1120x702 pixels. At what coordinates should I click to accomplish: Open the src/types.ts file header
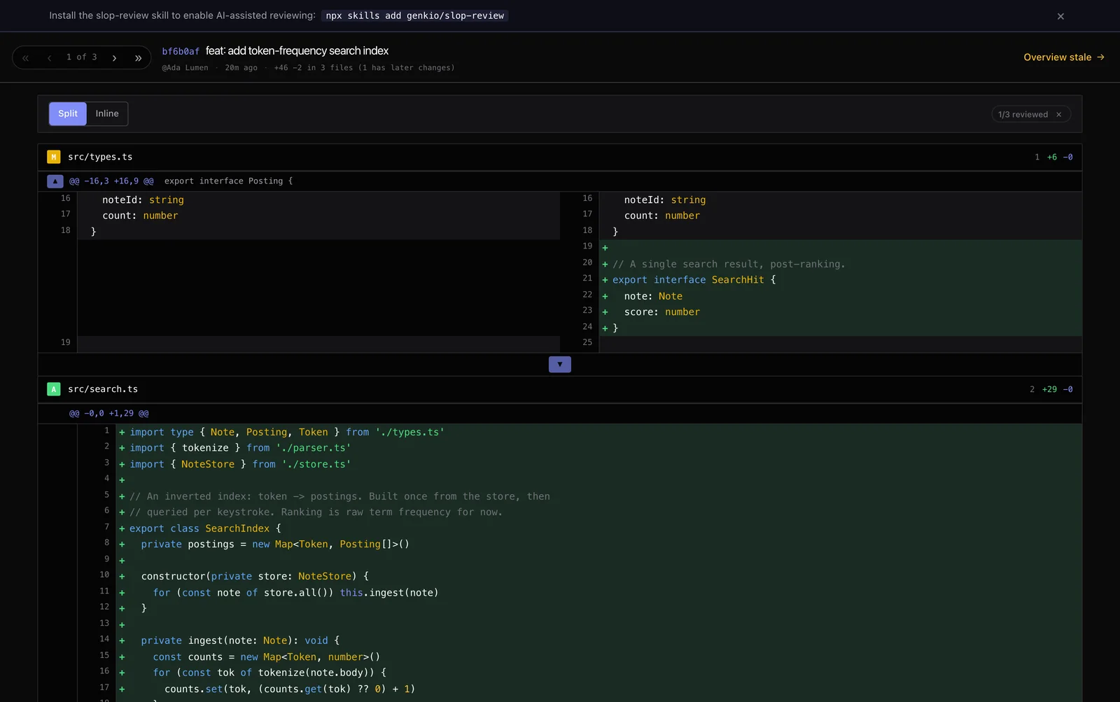pyautogui.click(x=560, y=157)
